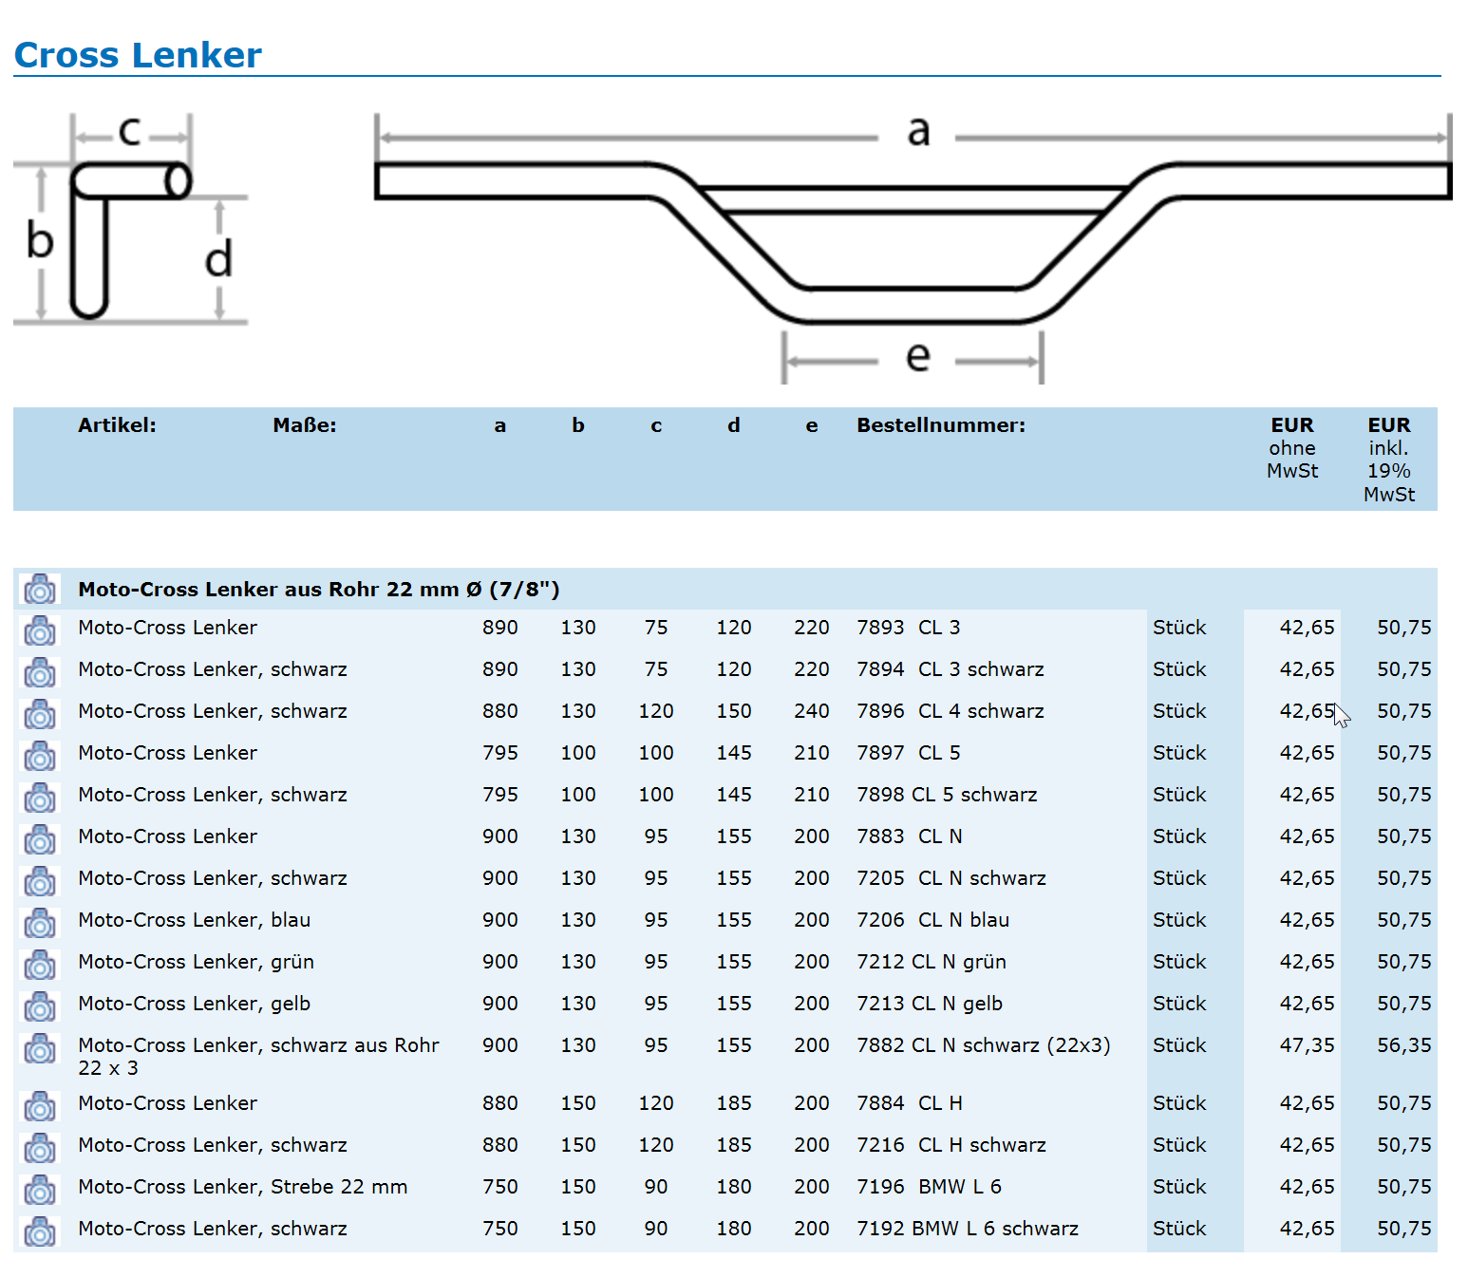This screenshot has height=1278, width=1468.
Task: Click order number 7882 CL N schwarz (22x3)
Action: tap(983, 1045)
